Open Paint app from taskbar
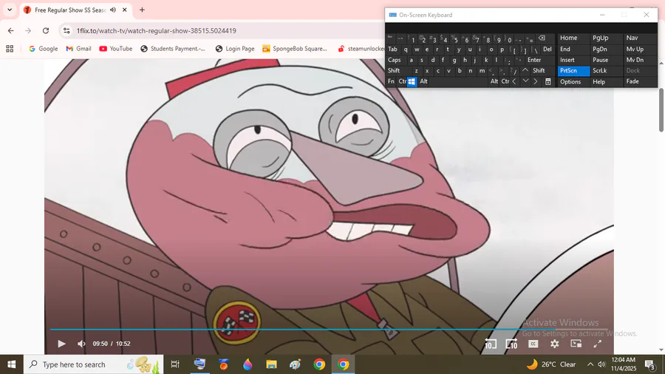The width and height of the screenshot is (665, 374). coord(295,364)
